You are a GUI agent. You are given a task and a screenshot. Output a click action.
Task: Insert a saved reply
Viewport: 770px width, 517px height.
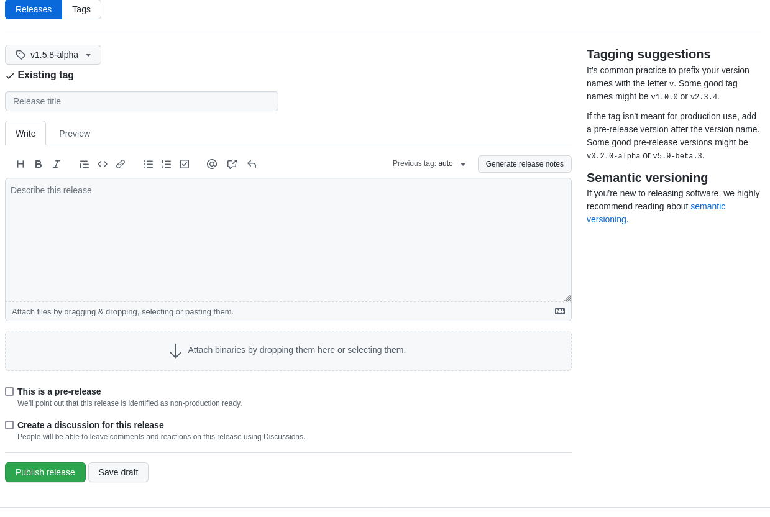click(x=252, y=164)
